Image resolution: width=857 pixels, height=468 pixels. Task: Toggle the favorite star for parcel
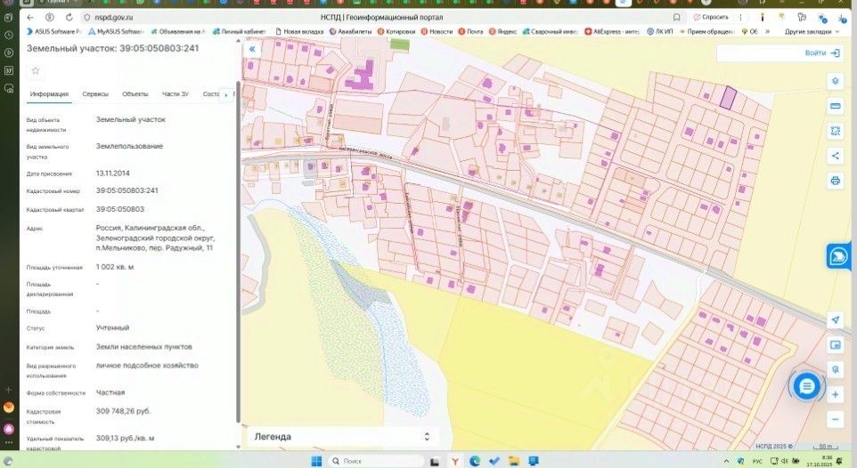36,70
